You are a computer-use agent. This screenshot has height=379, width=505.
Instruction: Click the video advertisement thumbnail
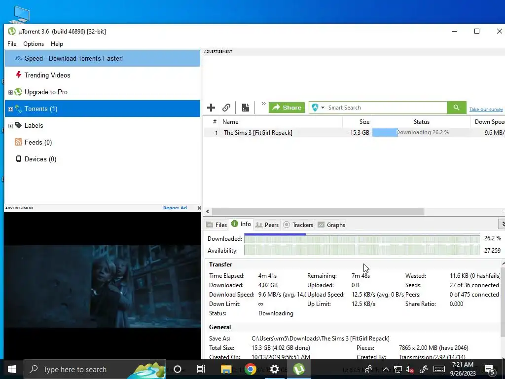pos(103,286)
